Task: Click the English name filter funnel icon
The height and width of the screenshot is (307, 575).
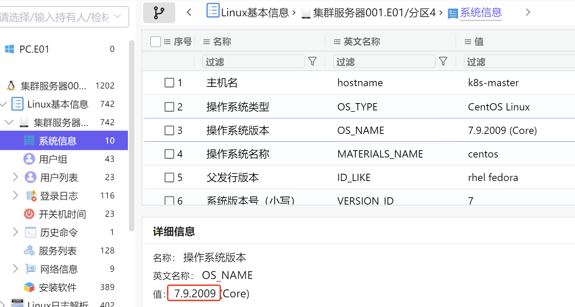Action: (443, 62)
